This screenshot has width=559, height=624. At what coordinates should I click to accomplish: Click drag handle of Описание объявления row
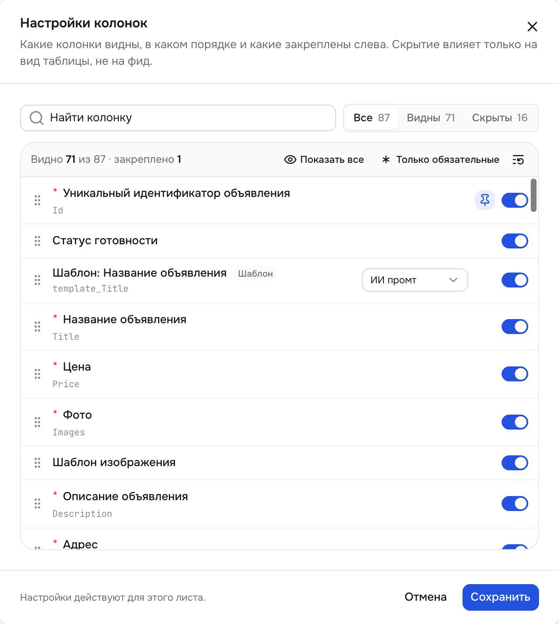coord(37,504)
